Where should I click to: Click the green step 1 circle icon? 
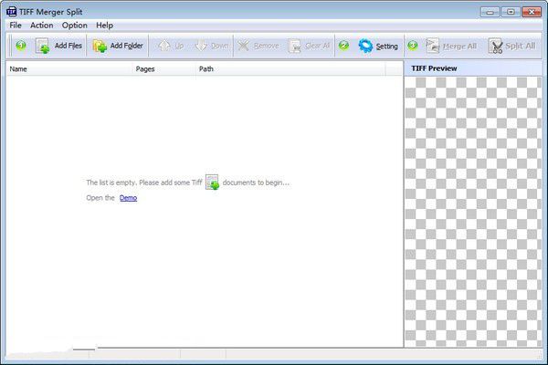(21, 46)
